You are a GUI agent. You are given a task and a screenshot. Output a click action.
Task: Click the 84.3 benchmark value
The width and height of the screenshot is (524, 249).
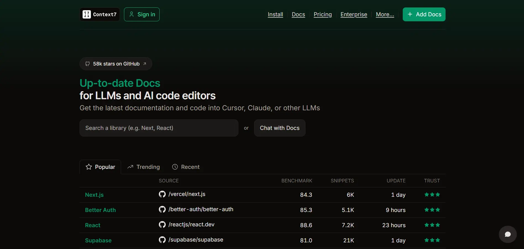click(306, 195)
